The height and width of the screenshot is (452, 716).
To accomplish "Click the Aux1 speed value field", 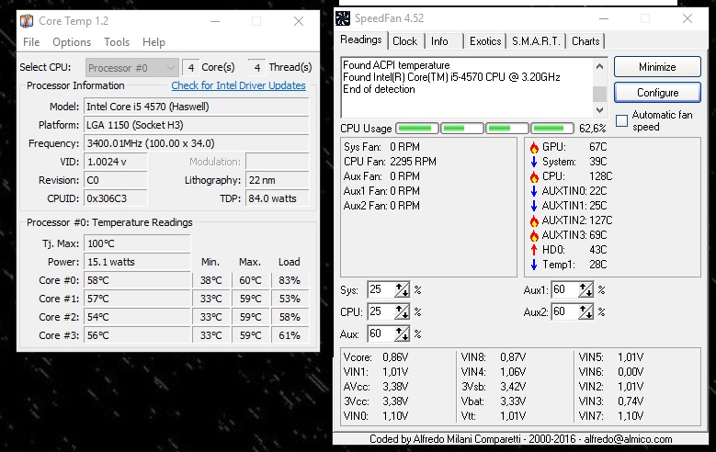I will click(565, 289).
